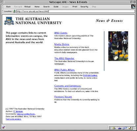Click the status bar message area

[57, 127]
